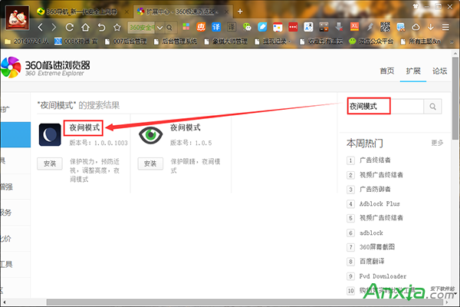Go to the 首页 navigation tab
The width and height of the screenshot is (460, 307).
tap(387, 71)
